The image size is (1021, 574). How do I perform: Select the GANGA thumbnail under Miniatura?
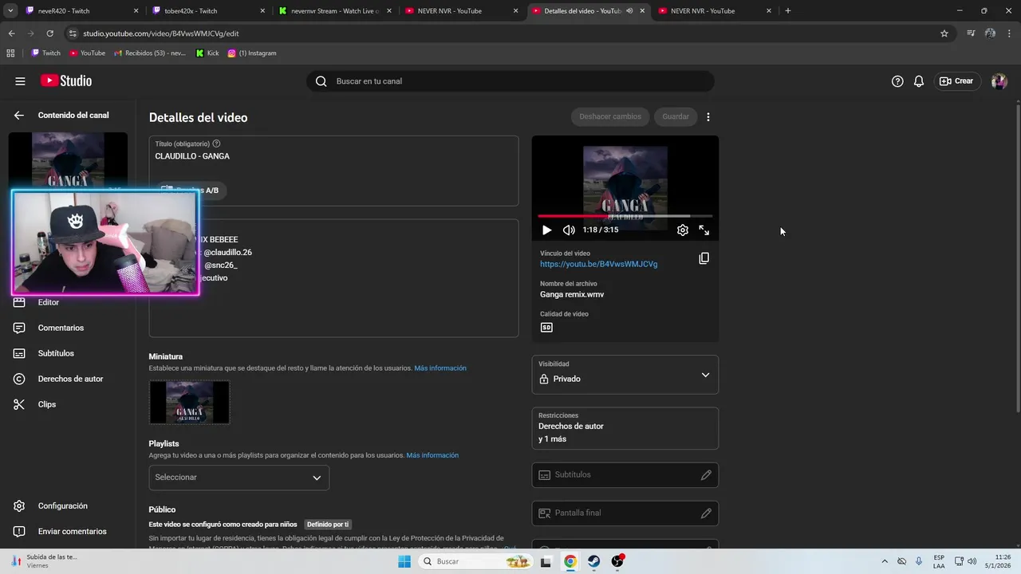(x=189, y=402)
